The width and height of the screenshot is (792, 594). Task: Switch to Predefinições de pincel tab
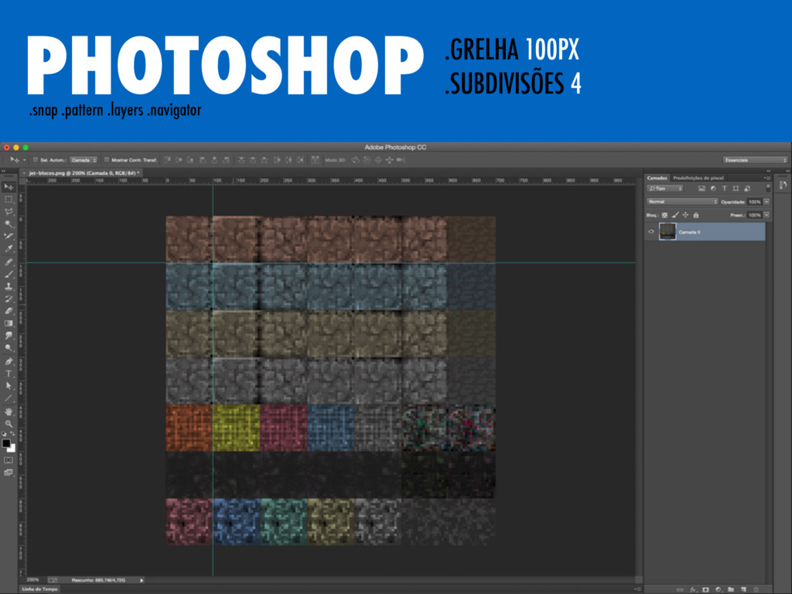tap(698, 178)
